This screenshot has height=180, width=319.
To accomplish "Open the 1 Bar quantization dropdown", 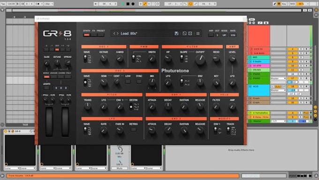I will tap(49, 4).
